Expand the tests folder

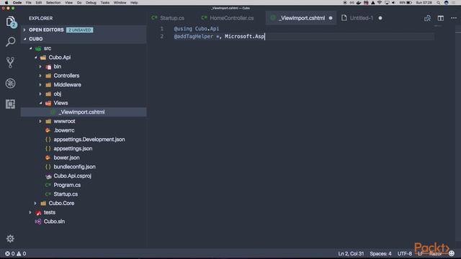coord(30,212)
